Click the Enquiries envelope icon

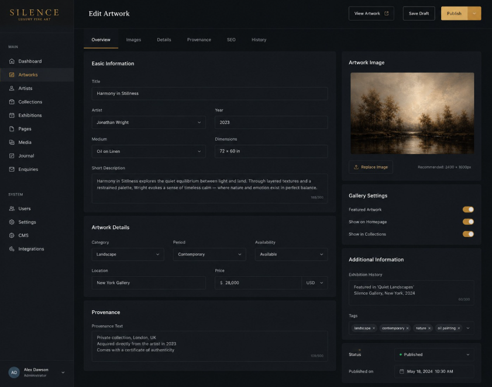pyautogui.click(x=12, y=169)
